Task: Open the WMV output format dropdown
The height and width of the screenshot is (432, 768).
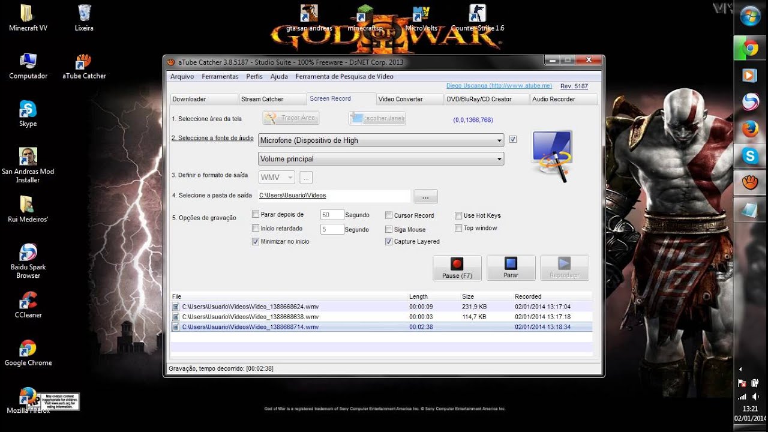Action: click(x=277, y=177)
